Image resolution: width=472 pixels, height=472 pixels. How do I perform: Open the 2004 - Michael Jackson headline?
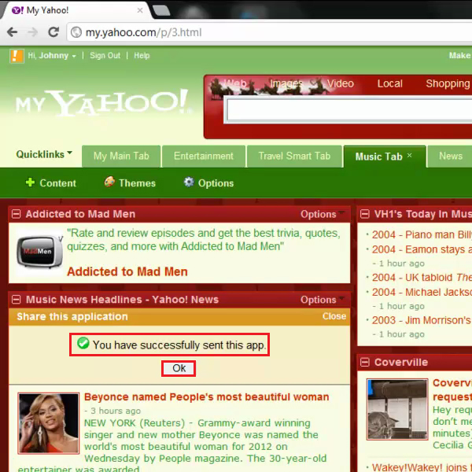click(x=422, y=292)
